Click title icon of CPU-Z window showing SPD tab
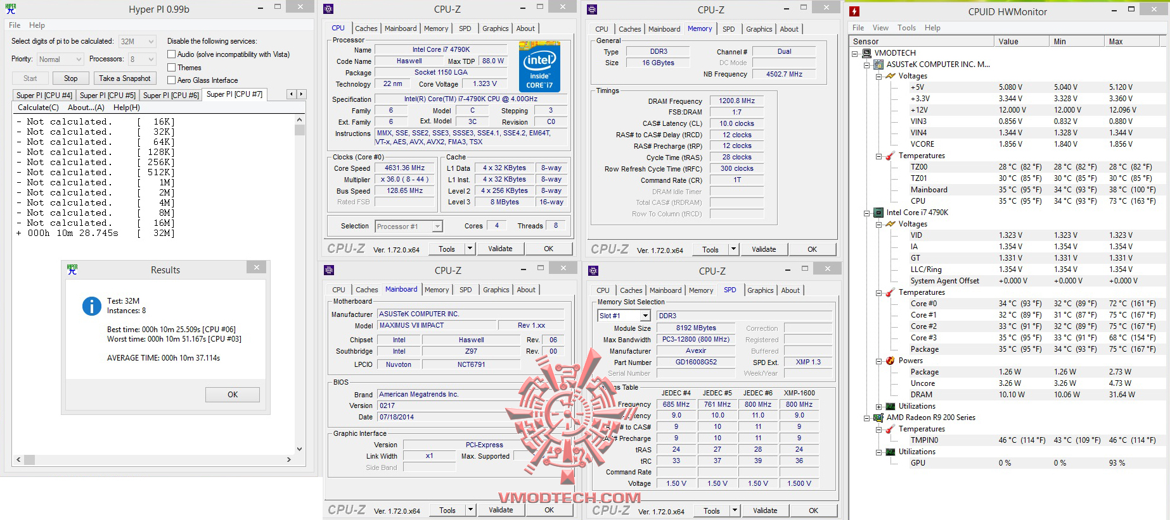1170x520 pixels. [593, 271]
